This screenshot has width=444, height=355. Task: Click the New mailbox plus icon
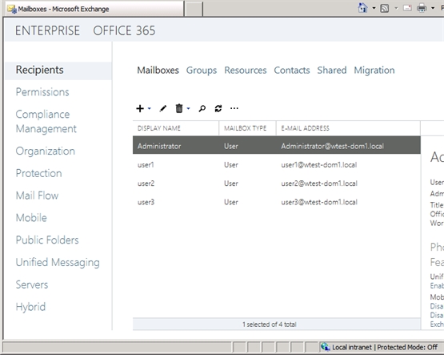click(x=140, y=109)
